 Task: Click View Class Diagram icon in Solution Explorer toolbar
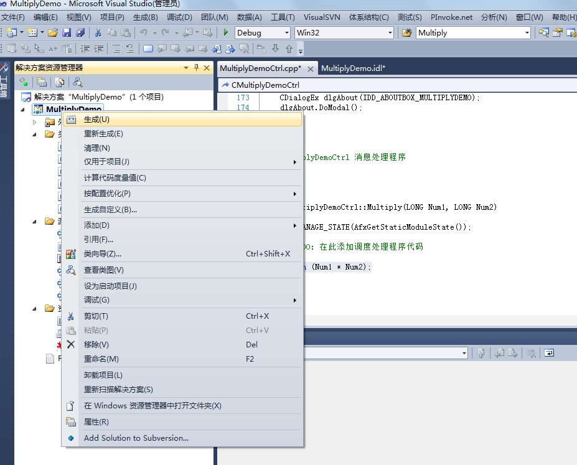click(x=78, y=82)
